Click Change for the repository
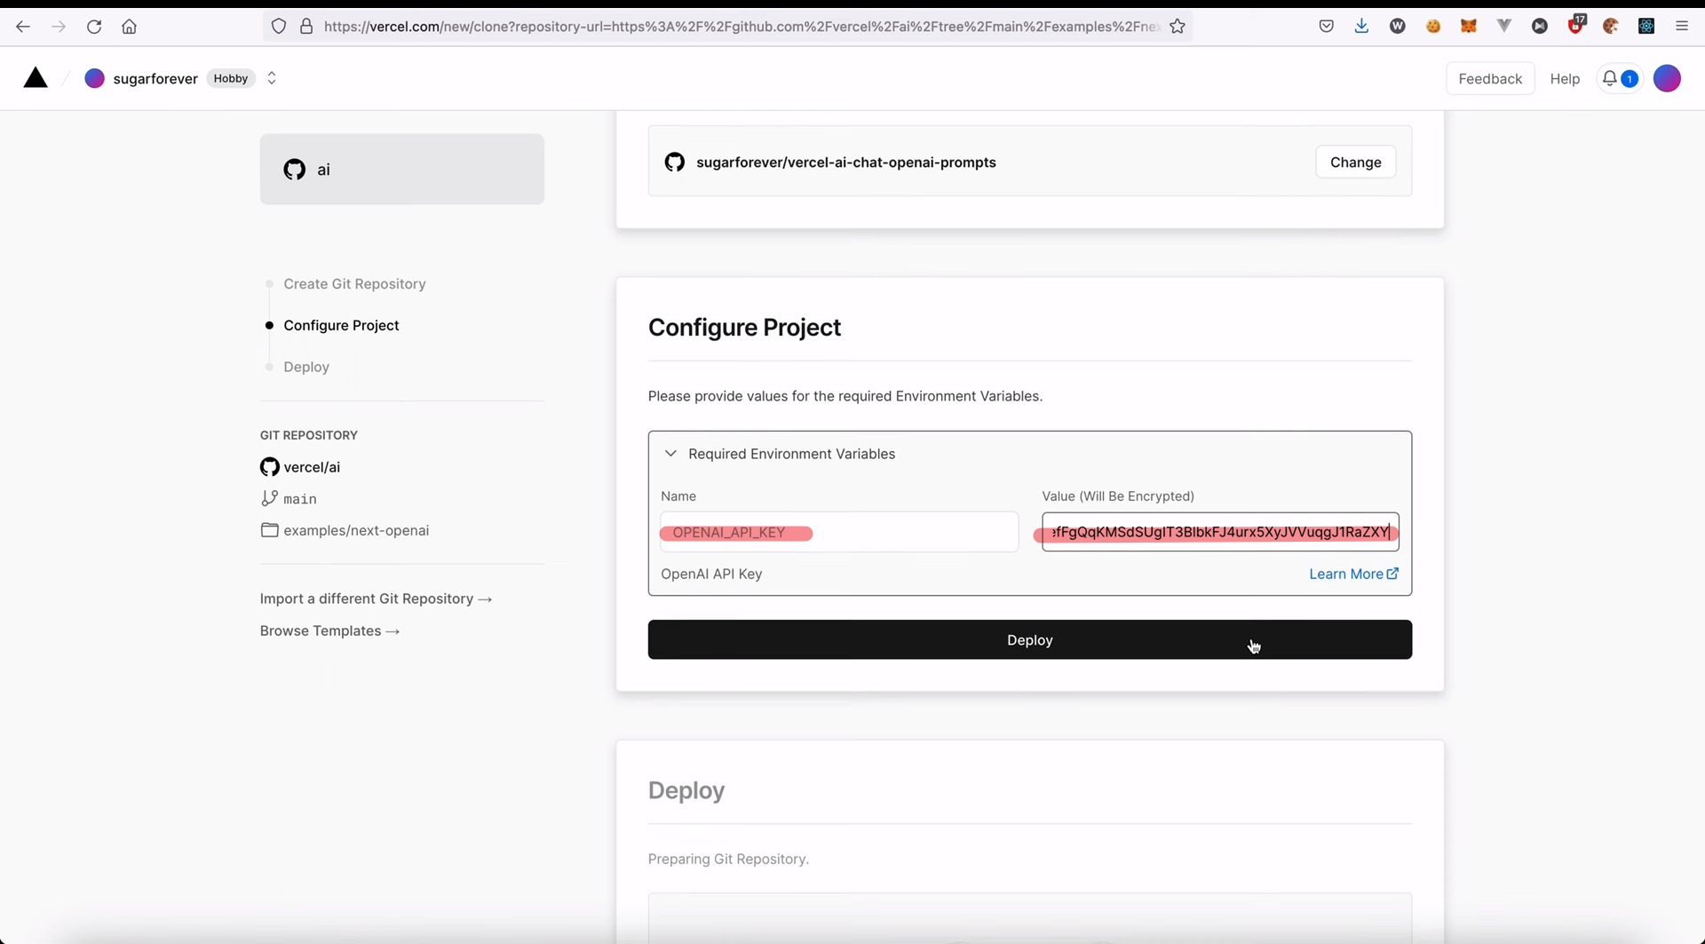This screenshot has width=1705, height=944. [x=1355, y=163]
